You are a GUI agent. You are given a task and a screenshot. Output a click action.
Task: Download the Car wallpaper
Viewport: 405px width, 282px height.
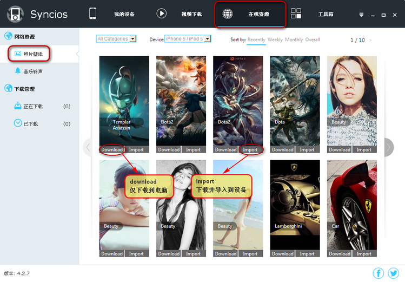pyautogui.click(x=340, y=254)
